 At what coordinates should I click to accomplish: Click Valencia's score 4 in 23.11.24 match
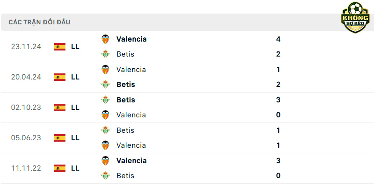coord(278,39)
